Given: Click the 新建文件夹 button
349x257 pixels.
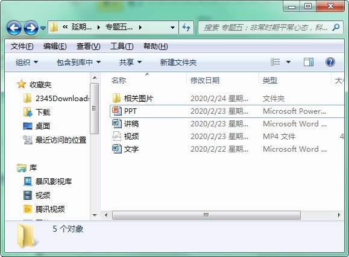Looking at the screenshot, I should point(178,63).
